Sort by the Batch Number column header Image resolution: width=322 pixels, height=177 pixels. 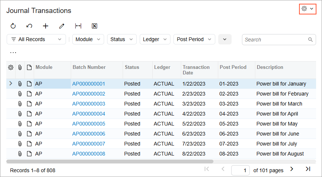pos(89,67)
